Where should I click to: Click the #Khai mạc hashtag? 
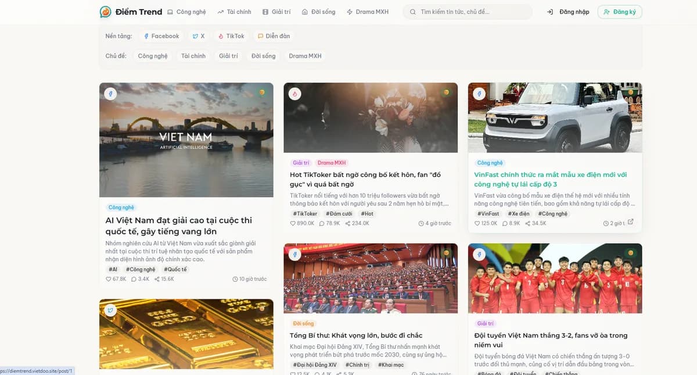(x=391, y=365)
